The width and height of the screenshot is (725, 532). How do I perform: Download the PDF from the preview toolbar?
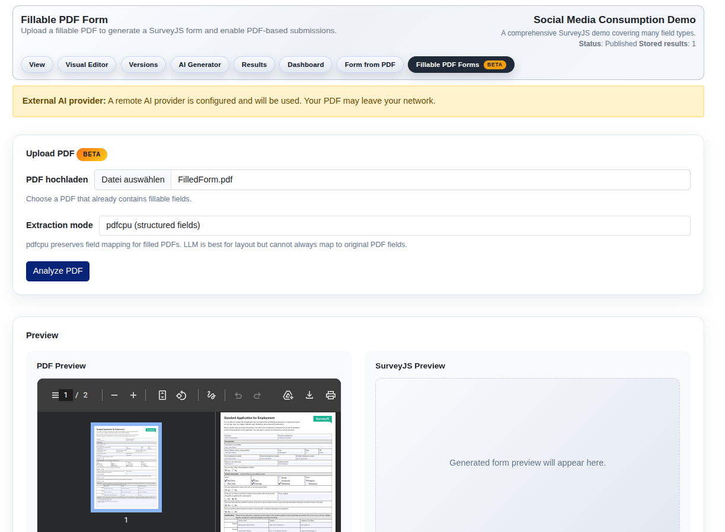point(310,395)
